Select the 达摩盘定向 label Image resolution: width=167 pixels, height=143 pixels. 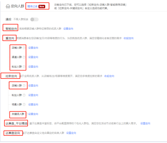pyautogui.click(x=13, y=133)
